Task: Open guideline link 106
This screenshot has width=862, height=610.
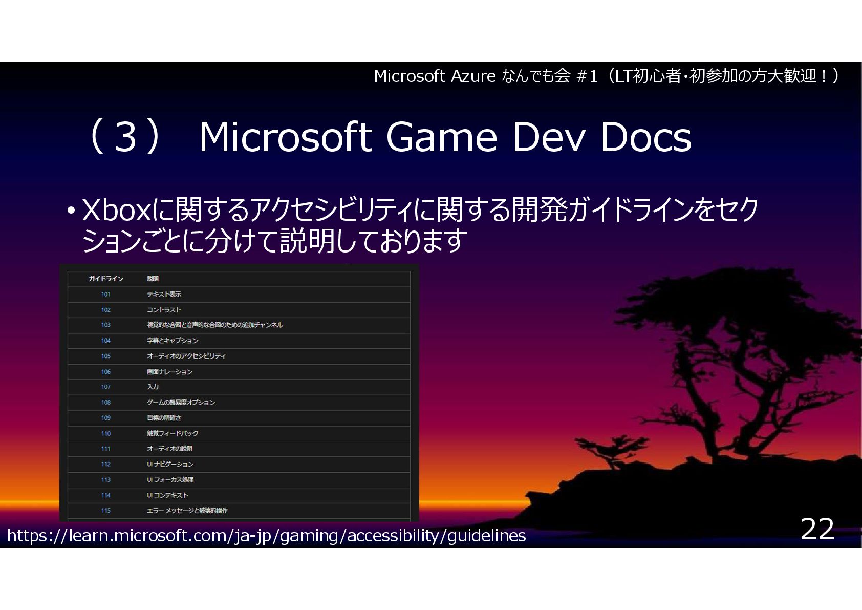Action: click(x=105, y=372)
